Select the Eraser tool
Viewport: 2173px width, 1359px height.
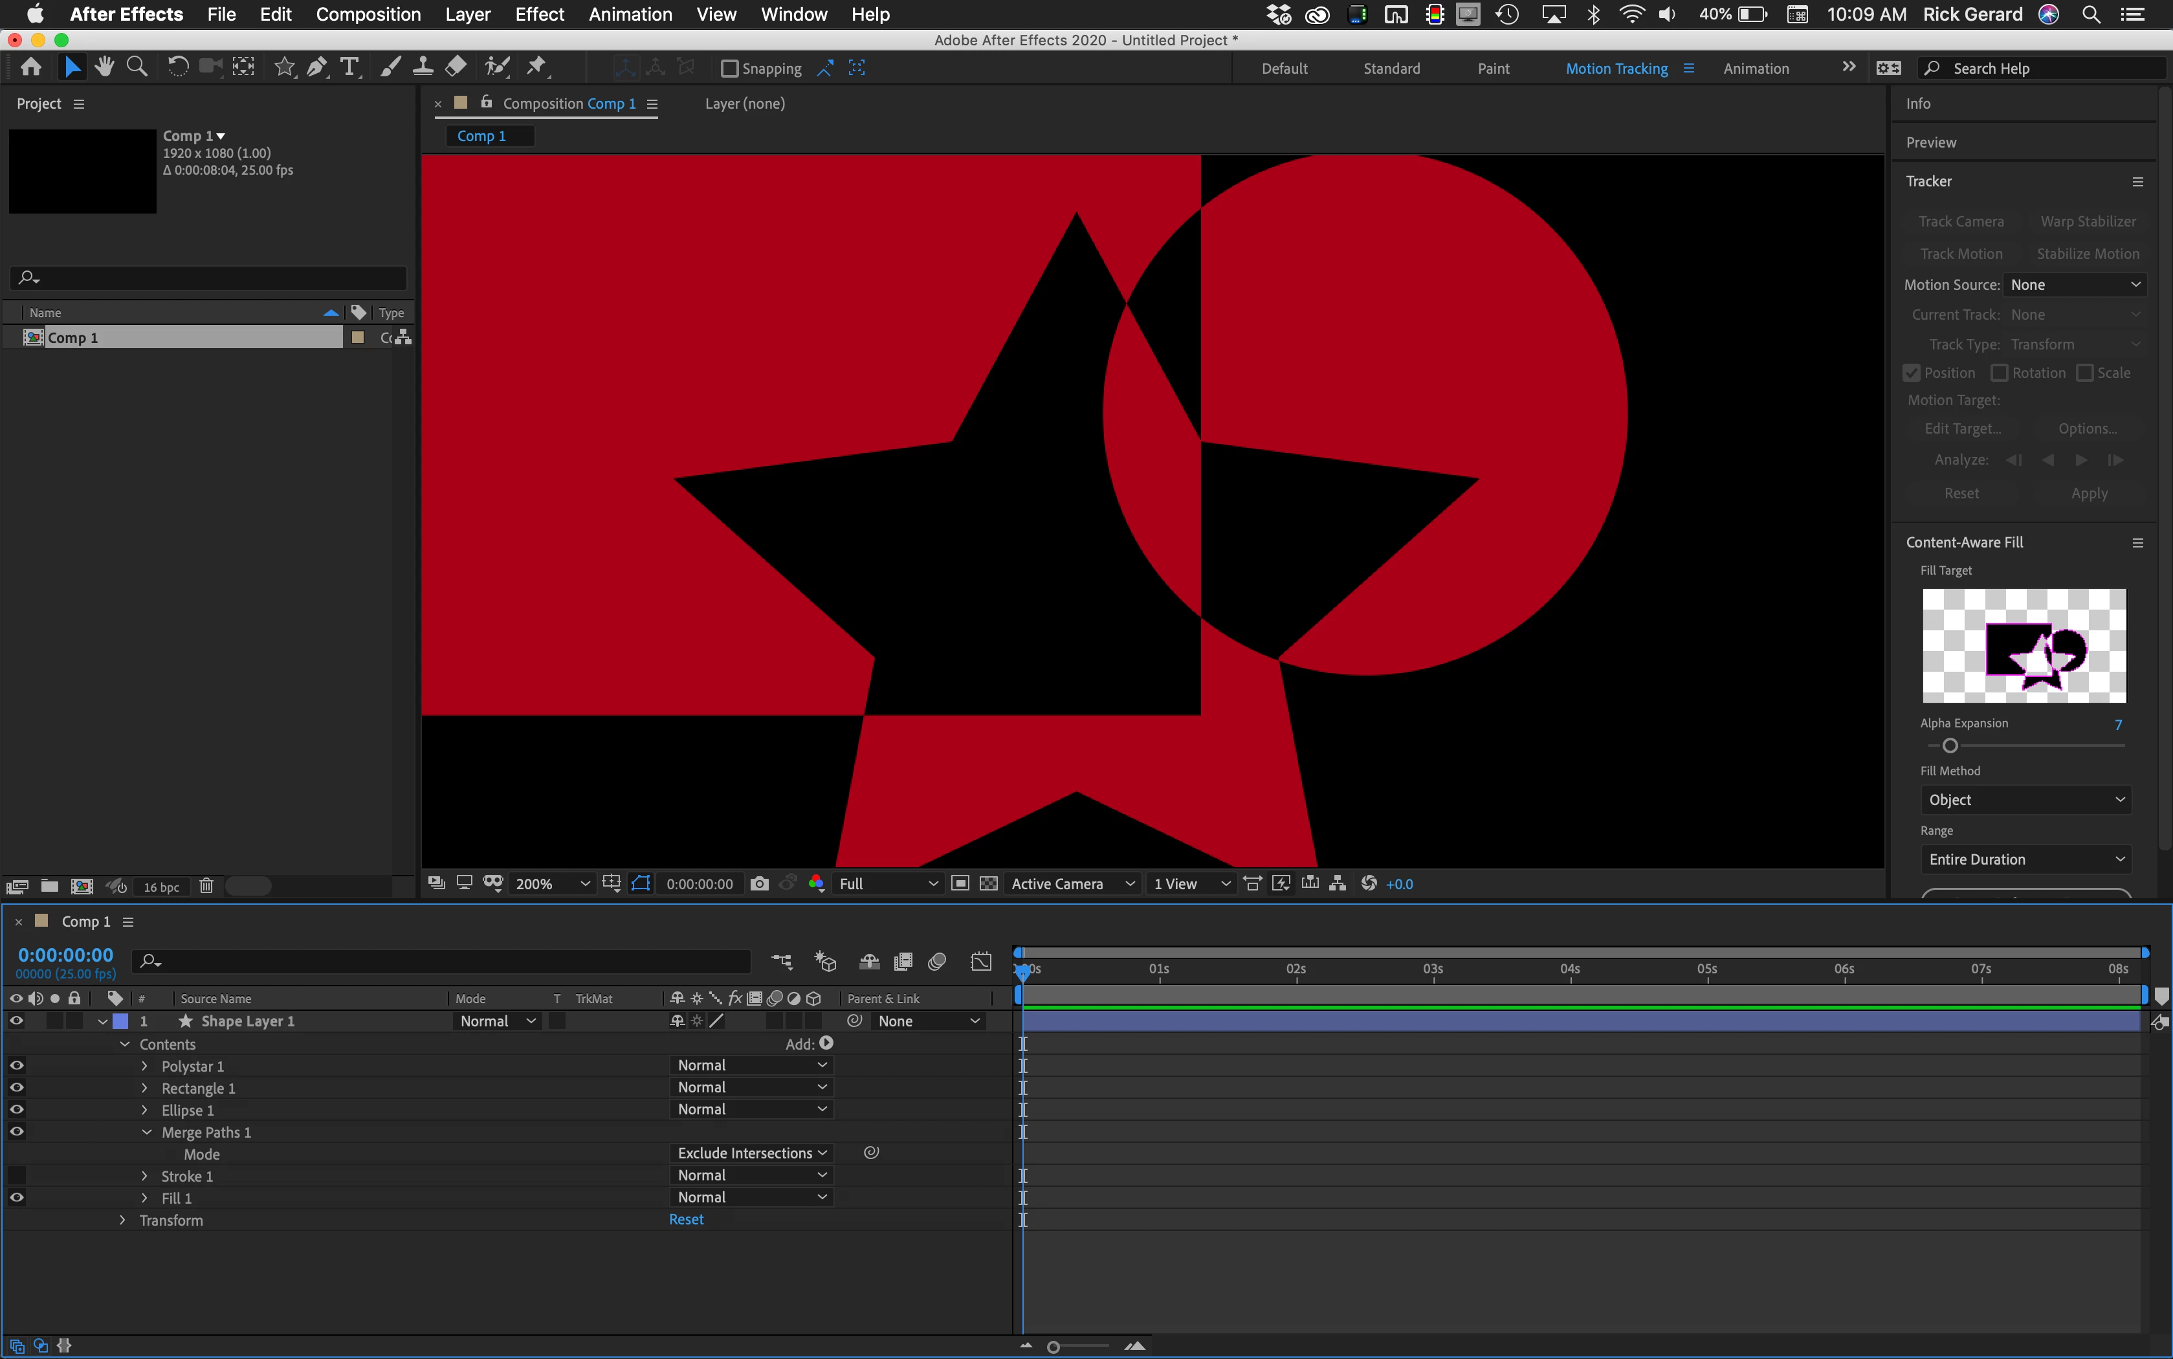point(456,67)
